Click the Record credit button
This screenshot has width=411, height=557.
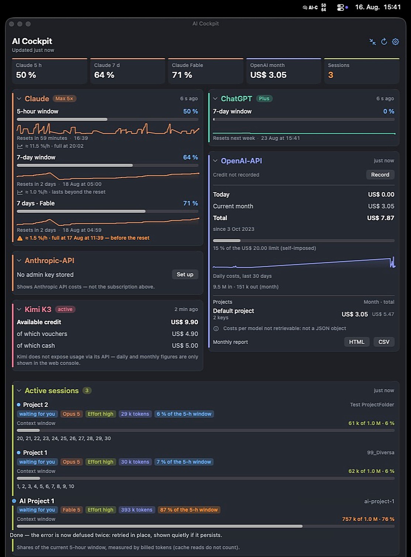380,174
